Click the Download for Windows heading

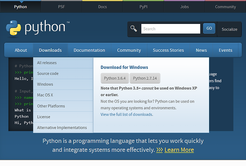pyautogui.click(x=124, y=67)
